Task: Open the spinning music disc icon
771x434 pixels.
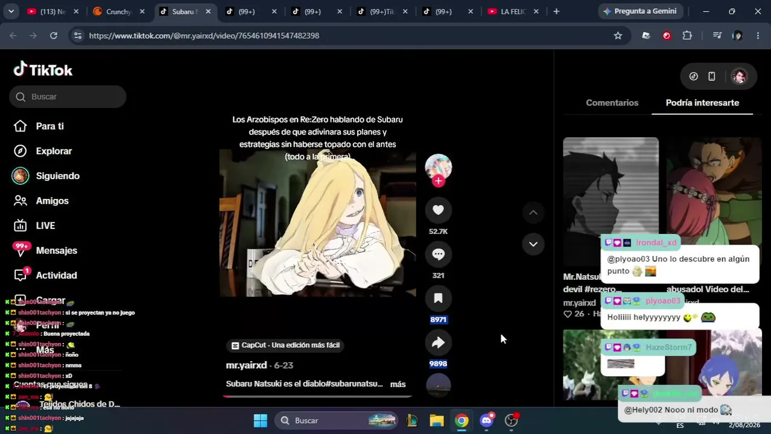Action: coord(438,385)
